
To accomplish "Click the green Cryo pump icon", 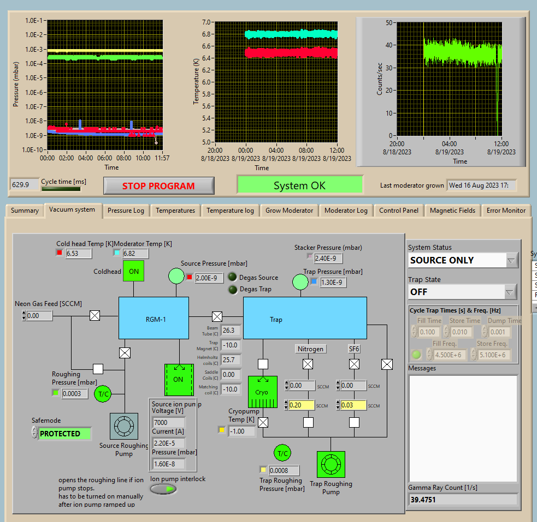I will [262, 392].
